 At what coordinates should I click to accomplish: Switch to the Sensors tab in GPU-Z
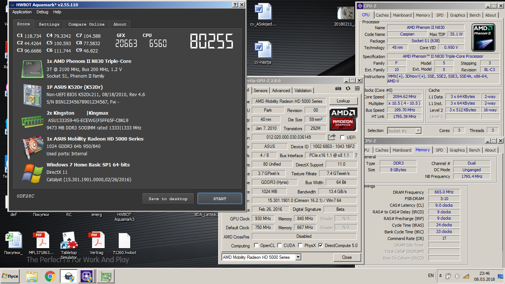pos(261,90)
